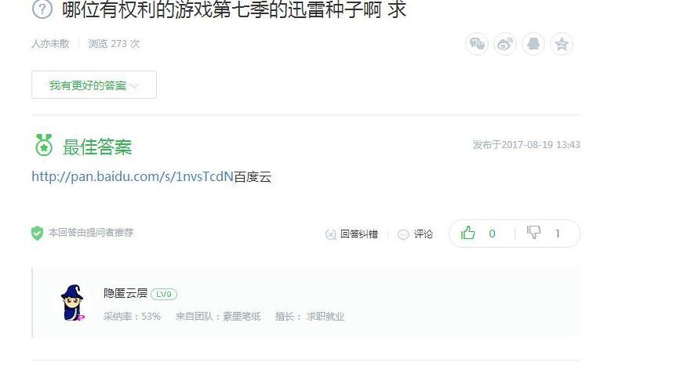The width and height of the screenshot is (673, 366).
Task: Downvote the answer with thumbs-down
Action: (x=533, y=233)
